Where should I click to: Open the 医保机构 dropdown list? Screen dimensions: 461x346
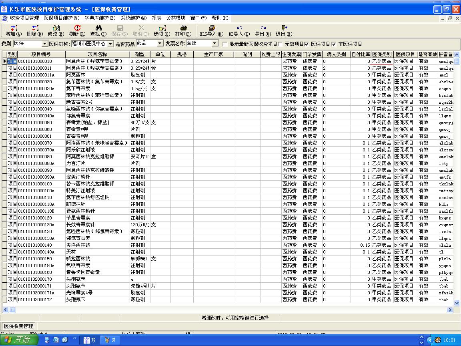click(x=110, y=44)
